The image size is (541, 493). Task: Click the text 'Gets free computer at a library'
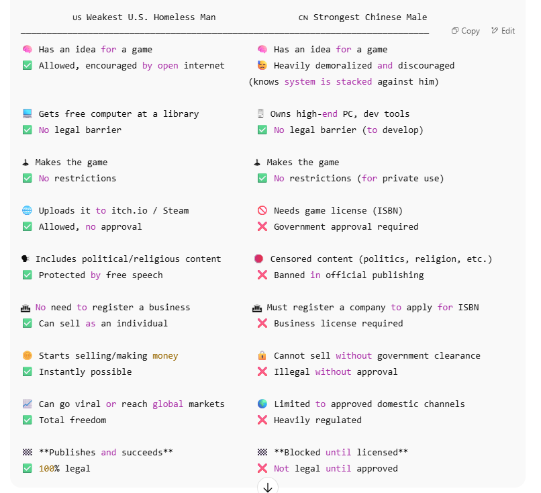point(119,114)
